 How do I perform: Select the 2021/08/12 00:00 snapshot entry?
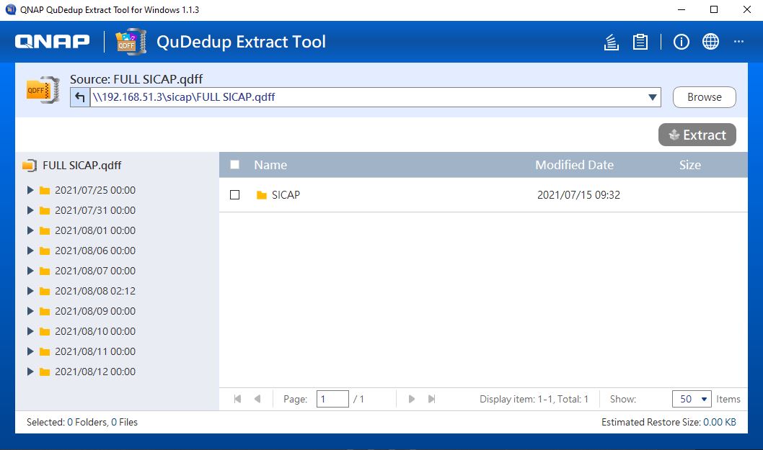94,372
